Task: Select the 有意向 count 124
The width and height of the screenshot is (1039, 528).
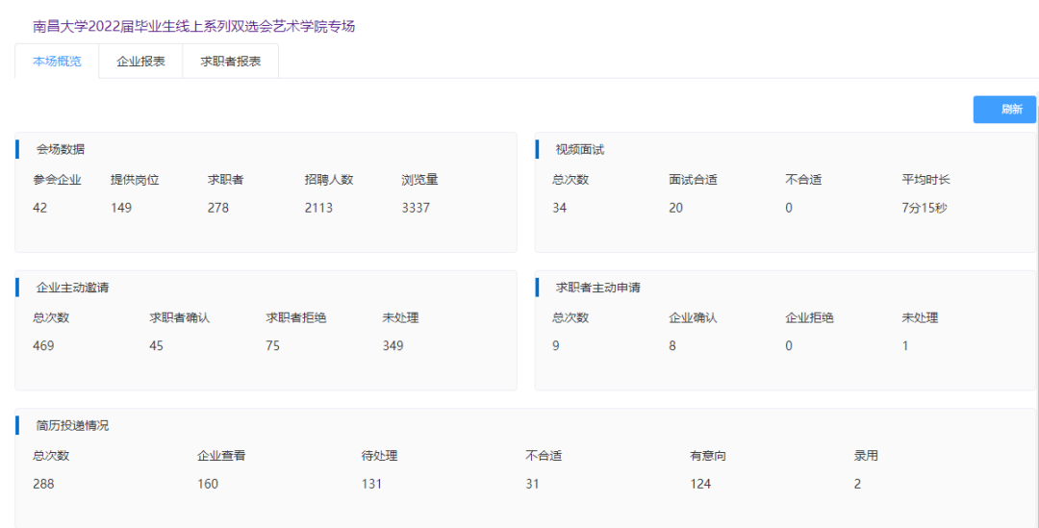Action: (700, 484)
